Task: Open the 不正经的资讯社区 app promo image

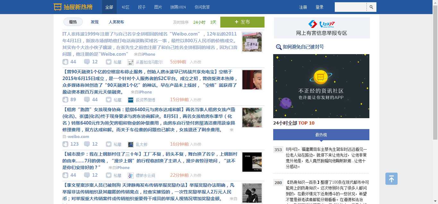Action: click(321, 86)
